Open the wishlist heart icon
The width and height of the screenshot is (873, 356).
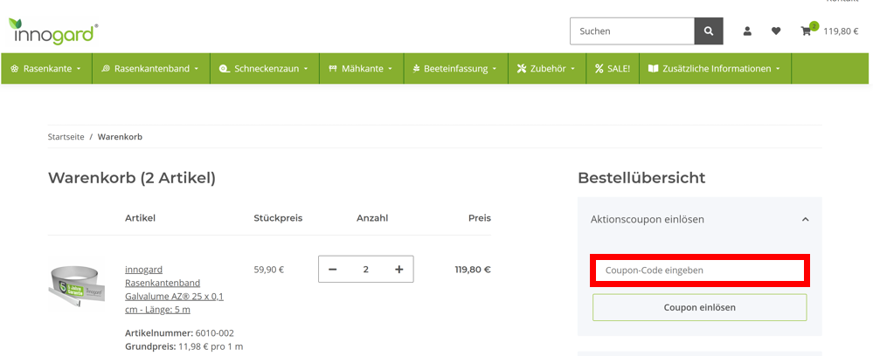click(776, 31)
